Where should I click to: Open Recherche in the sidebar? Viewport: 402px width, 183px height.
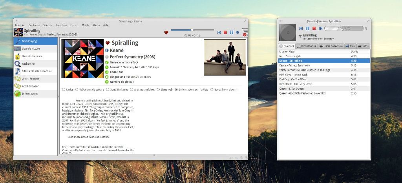point(35,64)
